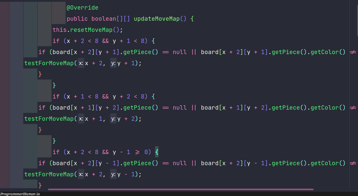Click testForMoveMap call with y - 1 argument
The height and width of the screenshot is (196, 358).
point(83,174)
